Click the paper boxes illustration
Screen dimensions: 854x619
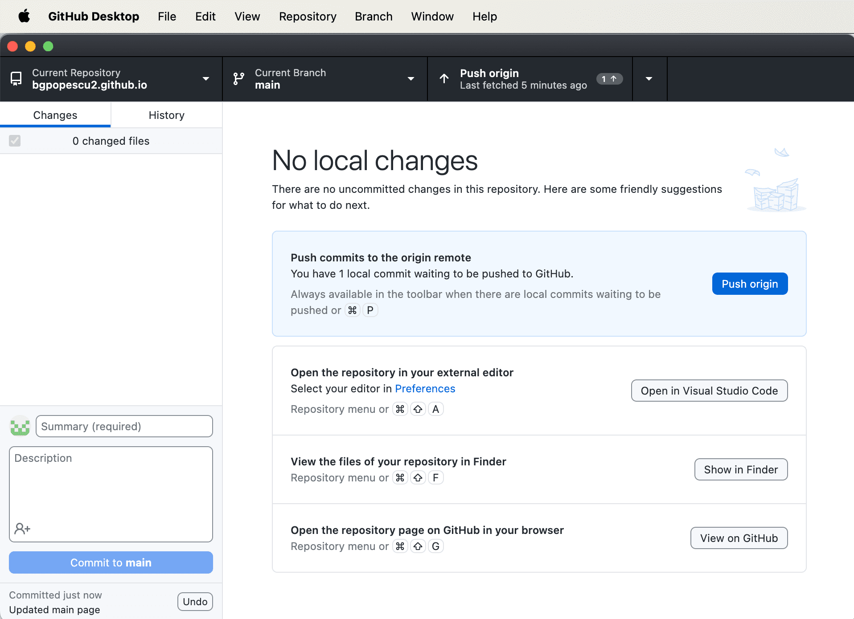click(x=776, y=183)
